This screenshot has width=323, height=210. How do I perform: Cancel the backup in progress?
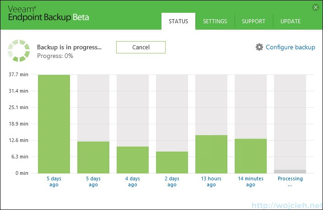[x=140, y=47]
